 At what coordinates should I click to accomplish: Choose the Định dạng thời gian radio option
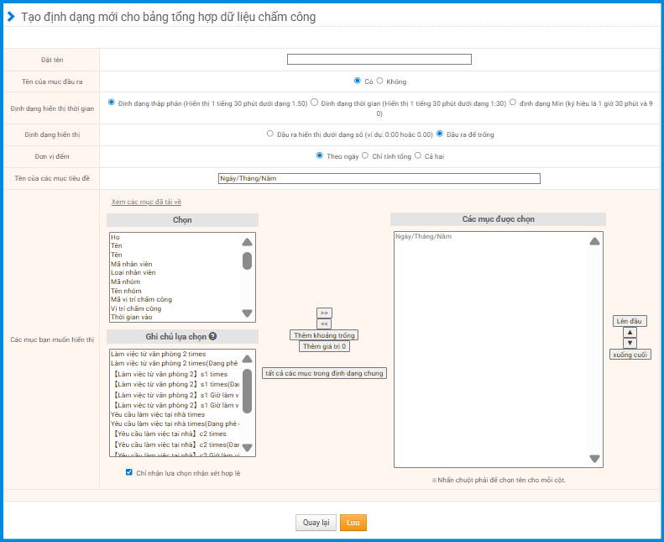coord(314,103)
